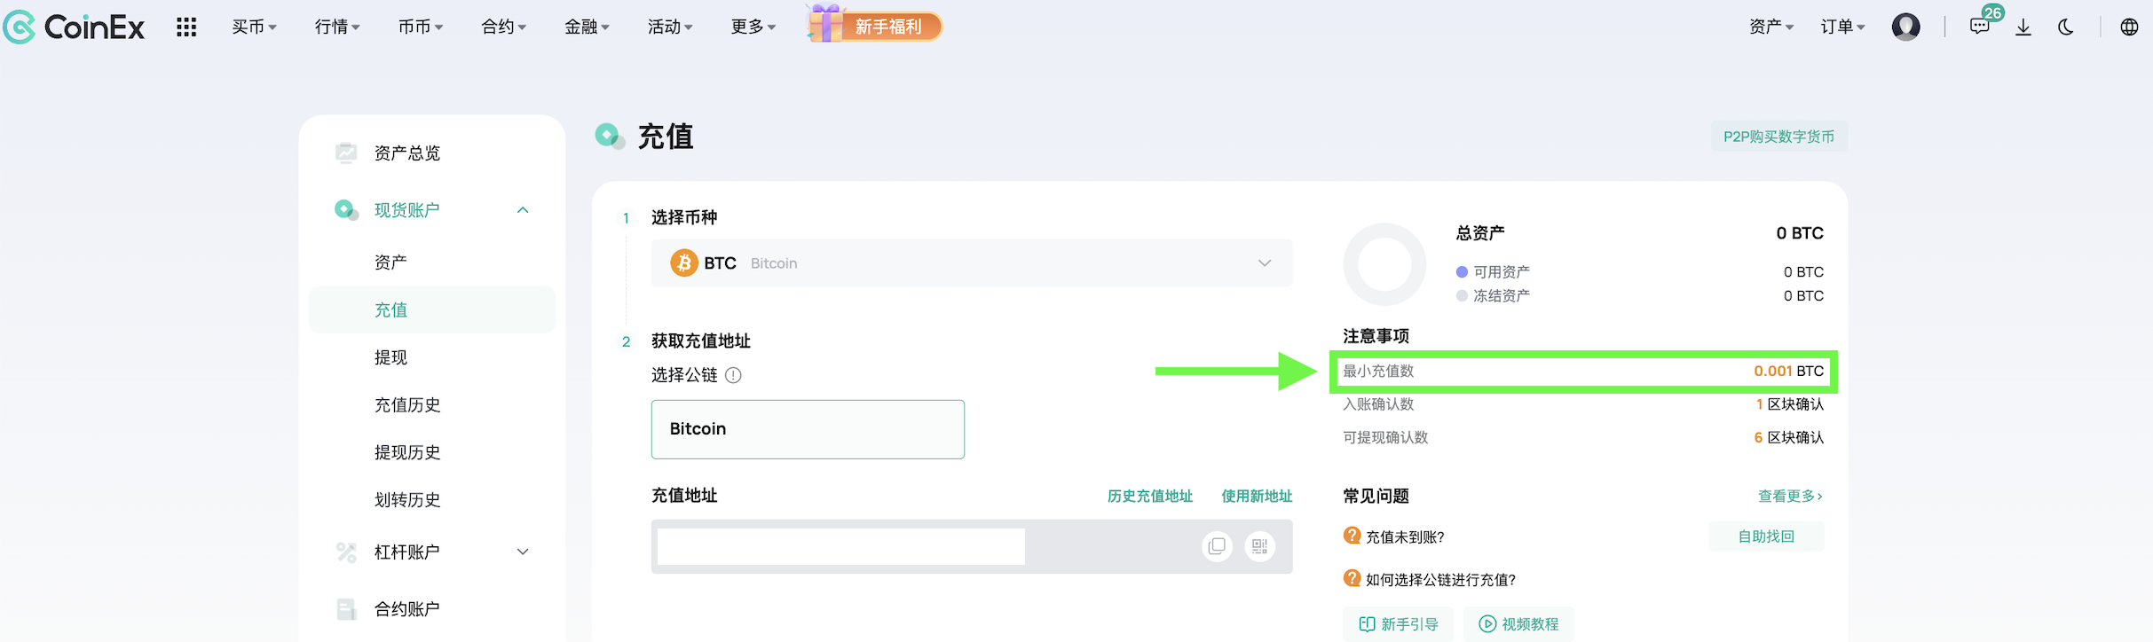Open the 活动 dropdown menu

tap(670, 27)
